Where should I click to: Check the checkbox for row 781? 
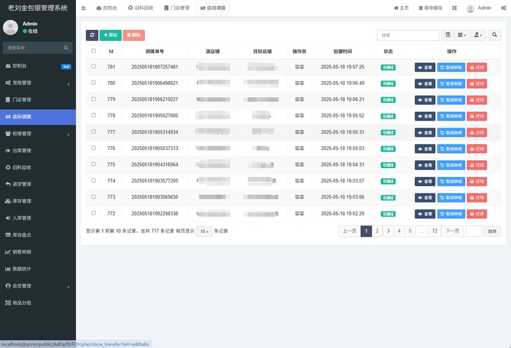(x=93, y=66)
